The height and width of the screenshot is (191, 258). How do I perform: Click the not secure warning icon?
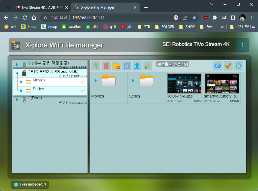tap(45, 18)
